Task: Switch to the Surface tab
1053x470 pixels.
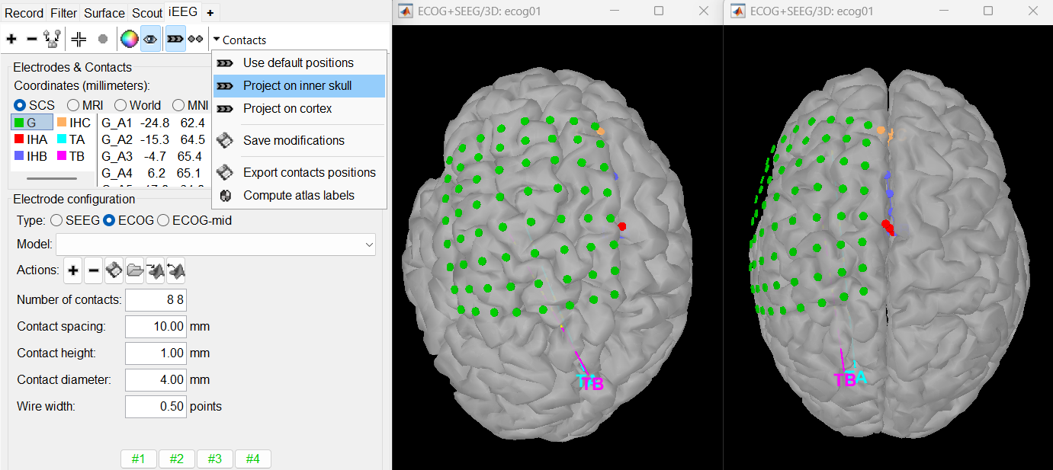Action: [104, 12]
